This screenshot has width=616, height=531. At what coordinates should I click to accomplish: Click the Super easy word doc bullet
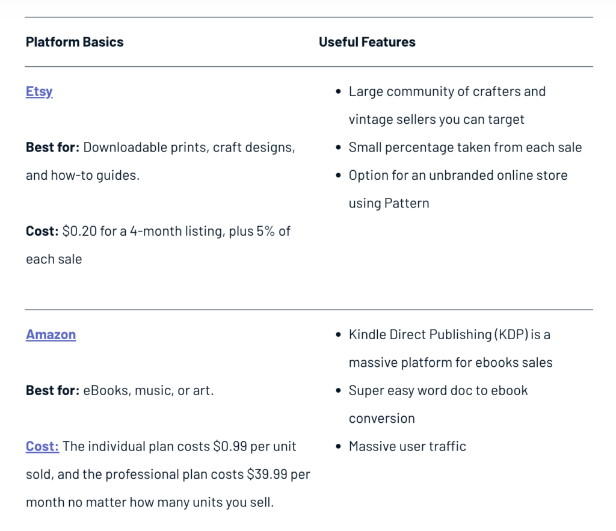(438, 404)
